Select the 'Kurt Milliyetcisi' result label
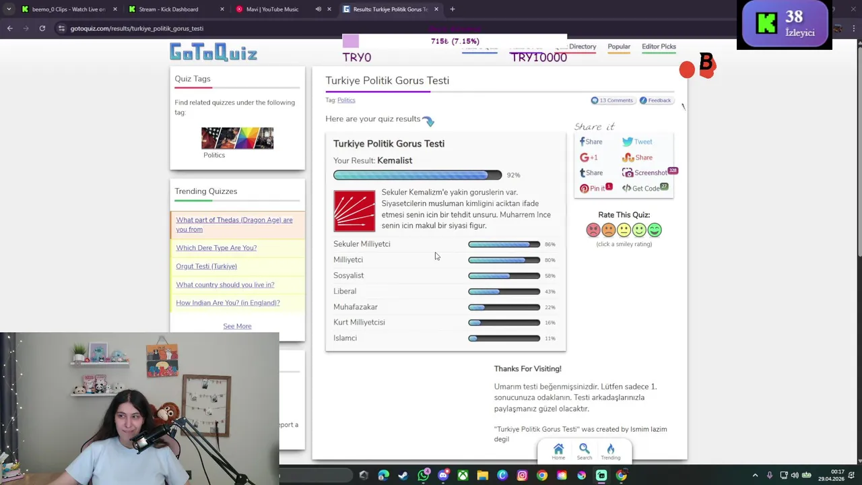This screenshot has height=485, width=862. coord(359,322)
